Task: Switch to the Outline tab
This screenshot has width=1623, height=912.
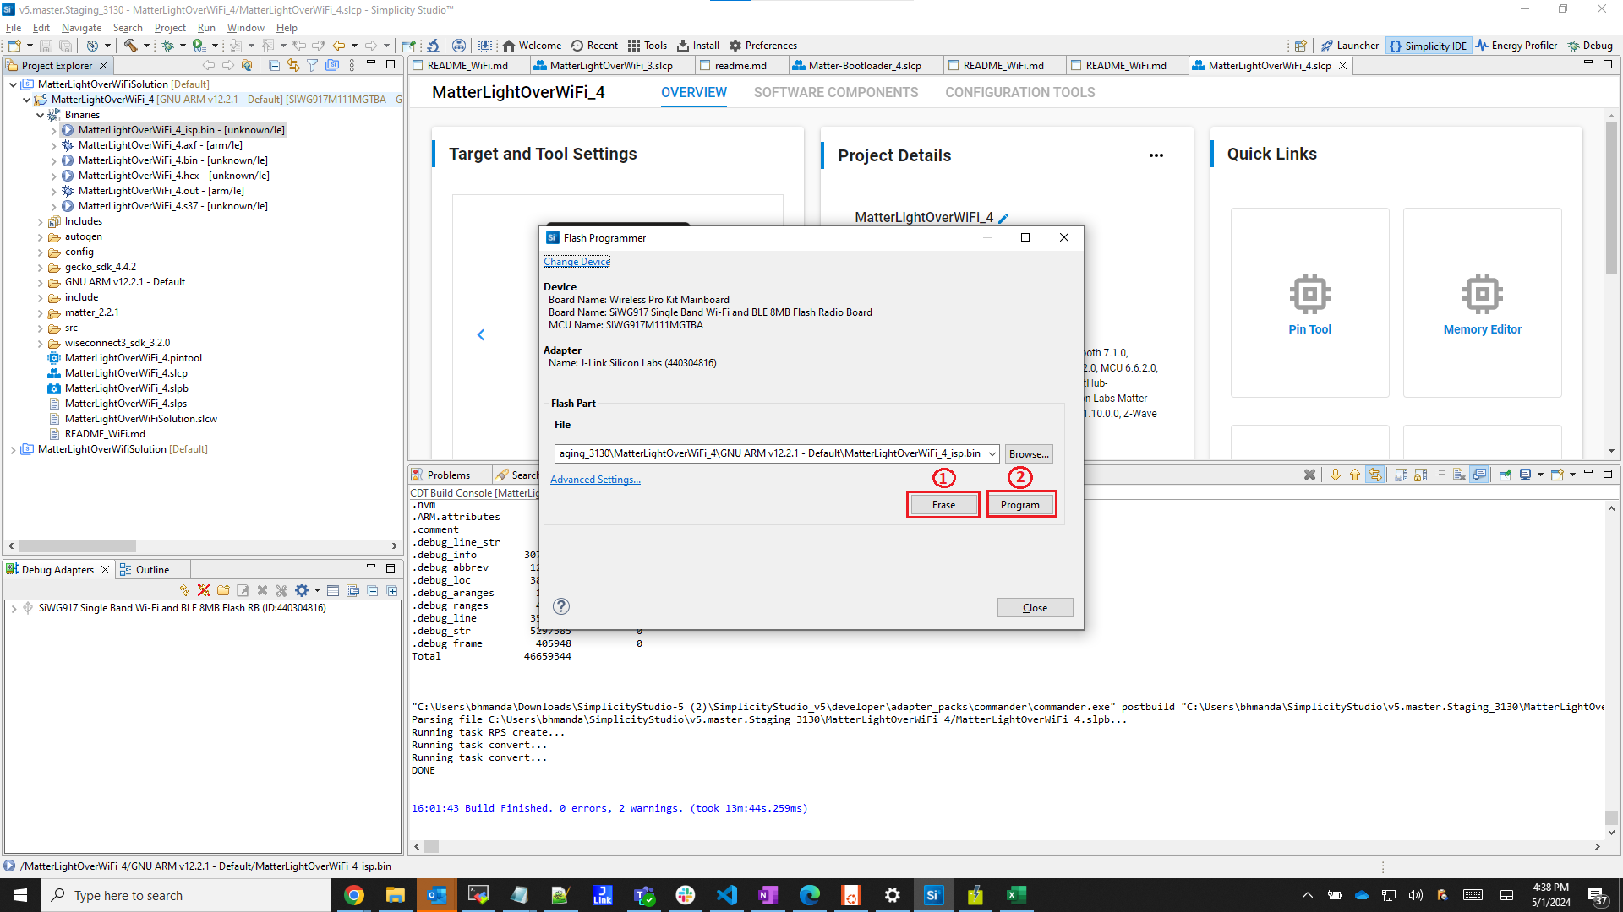Action: 152,570
